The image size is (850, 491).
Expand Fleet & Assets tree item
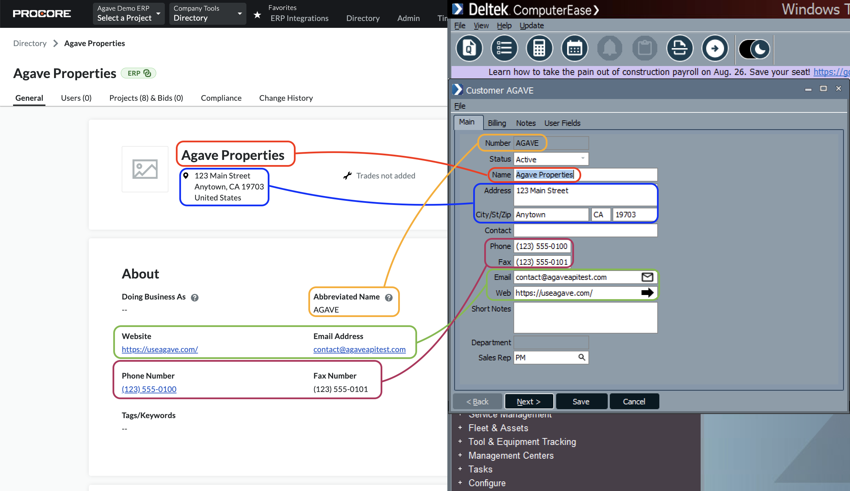tap(460, 427)
